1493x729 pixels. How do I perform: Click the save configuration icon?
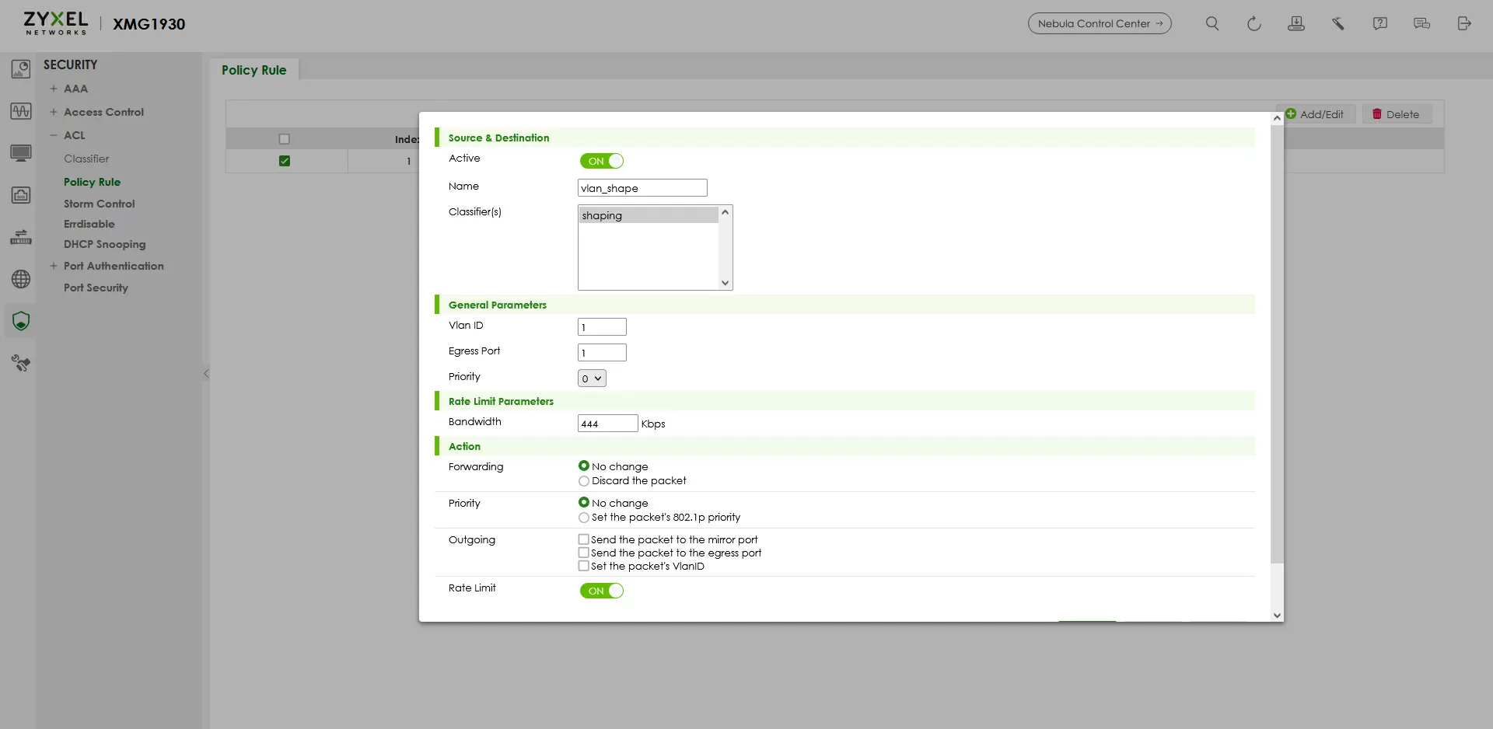click(x=1295, y=23)
